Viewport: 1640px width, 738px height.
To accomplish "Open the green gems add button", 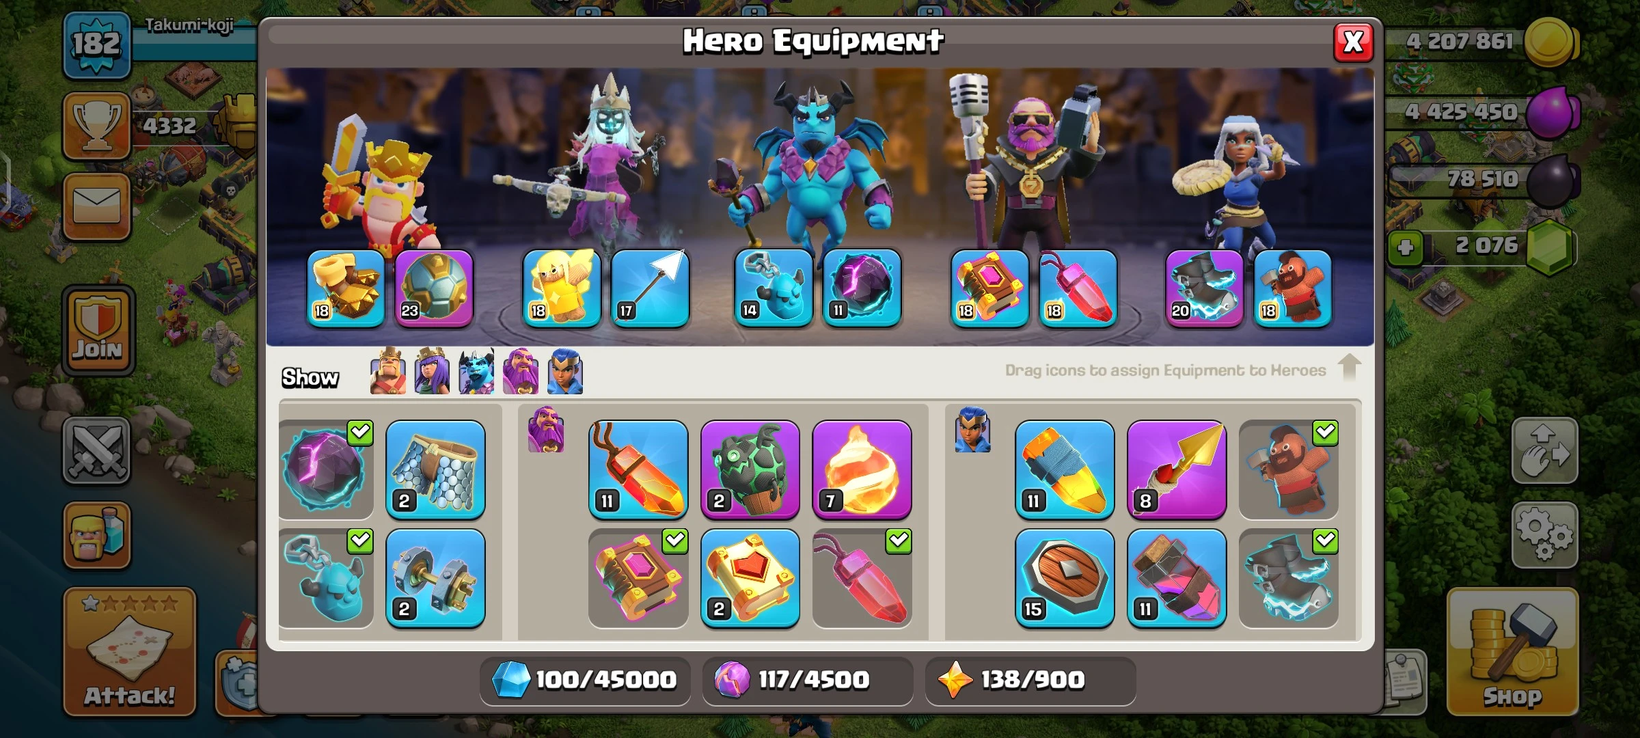I will click(1406, 247).
